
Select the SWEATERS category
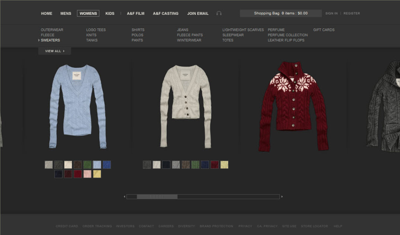(50, 40)
